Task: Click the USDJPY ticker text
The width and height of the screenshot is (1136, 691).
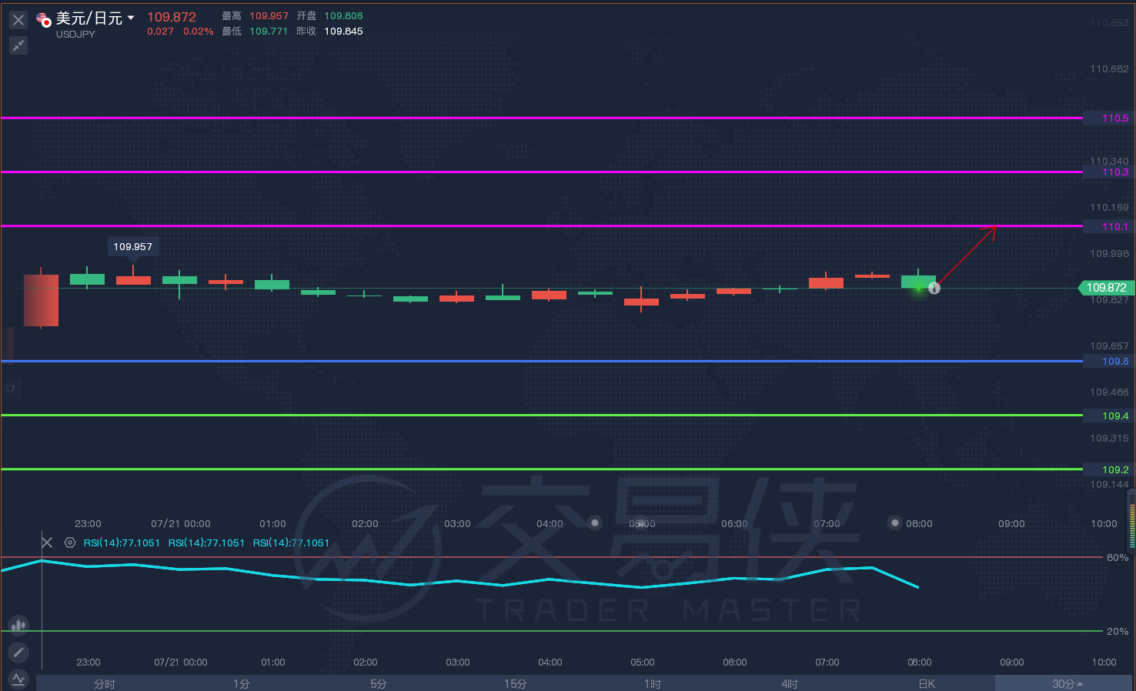Action: (75, 35)
